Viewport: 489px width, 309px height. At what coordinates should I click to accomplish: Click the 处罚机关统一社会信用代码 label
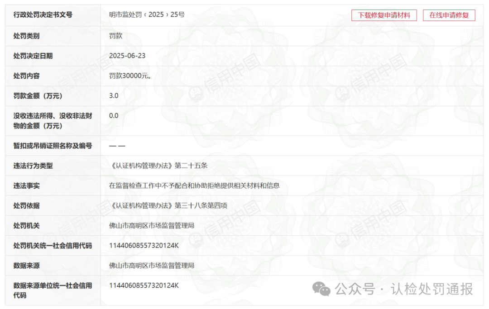53,246
